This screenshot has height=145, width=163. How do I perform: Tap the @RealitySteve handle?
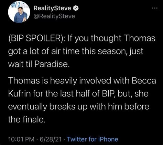54,16
